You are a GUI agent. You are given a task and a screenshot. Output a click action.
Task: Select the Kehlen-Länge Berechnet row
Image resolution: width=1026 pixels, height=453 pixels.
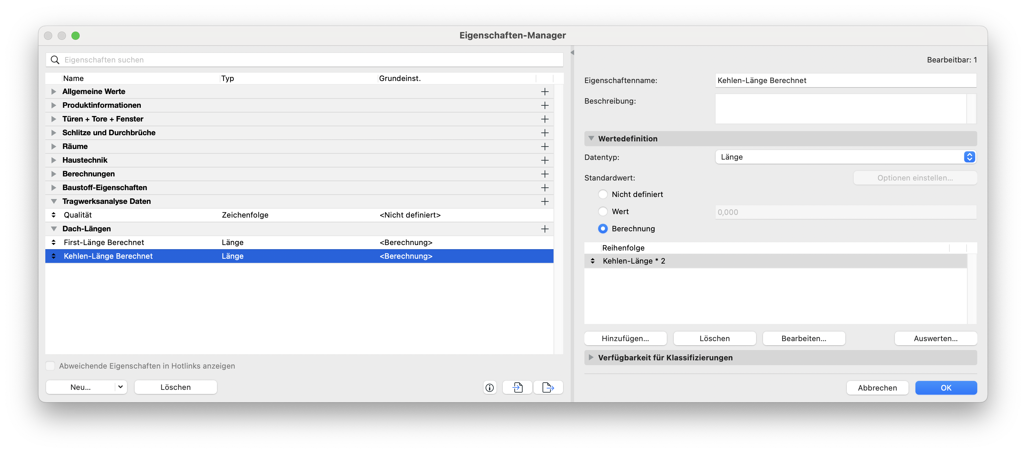[299, 256]
